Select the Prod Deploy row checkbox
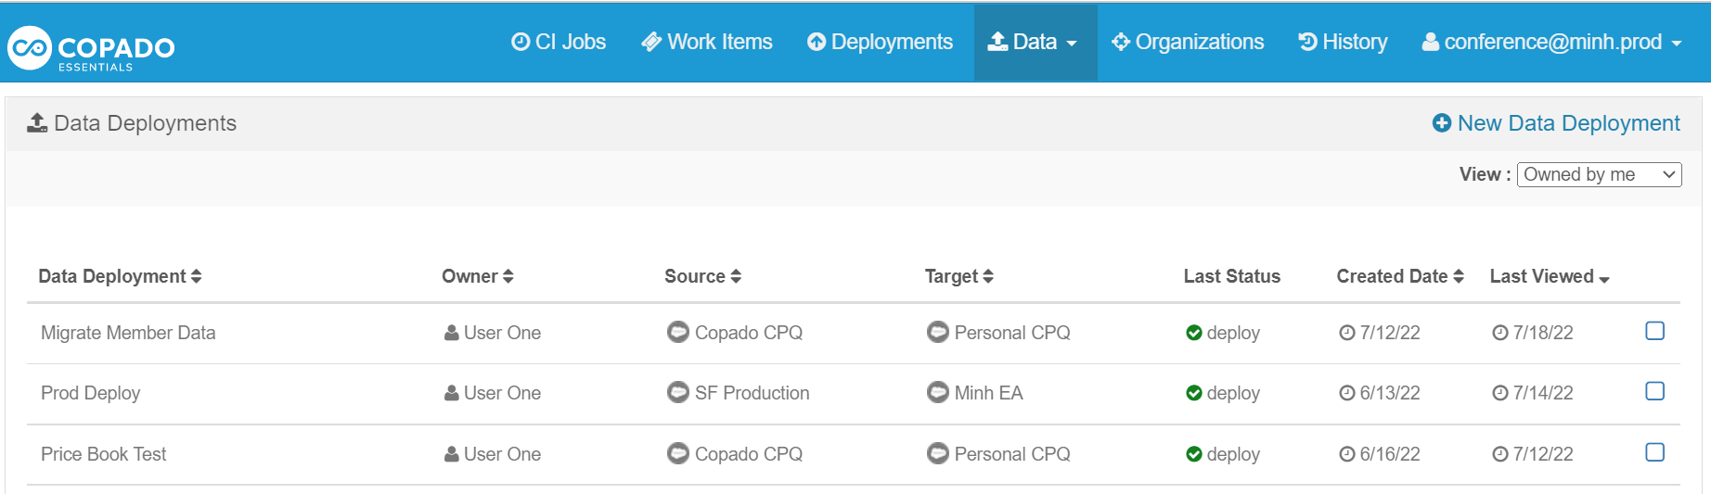1711x494 pixels. (x=1654, y=391)
